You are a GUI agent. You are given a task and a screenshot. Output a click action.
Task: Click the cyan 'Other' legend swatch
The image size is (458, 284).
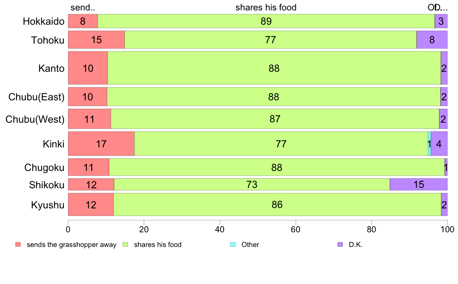tap(233, 245)
